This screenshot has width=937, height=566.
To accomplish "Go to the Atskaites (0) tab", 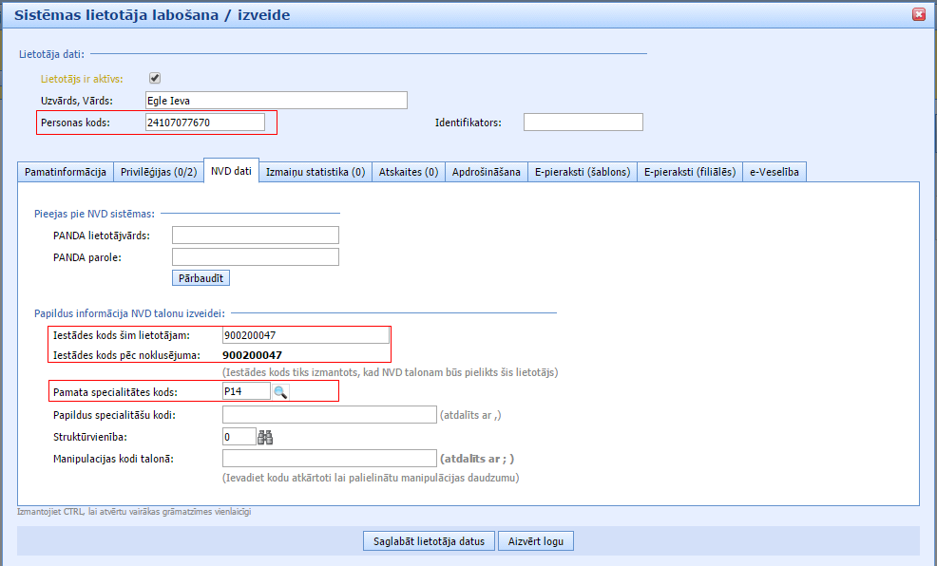I will coord(408,172).
